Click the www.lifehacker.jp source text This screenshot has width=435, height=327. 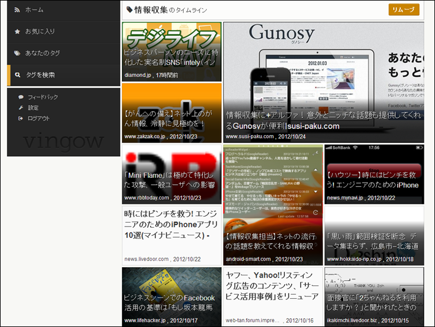[x=145, y=321]
